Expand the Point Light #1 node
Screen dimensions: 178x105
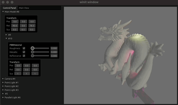pos(3,82)
